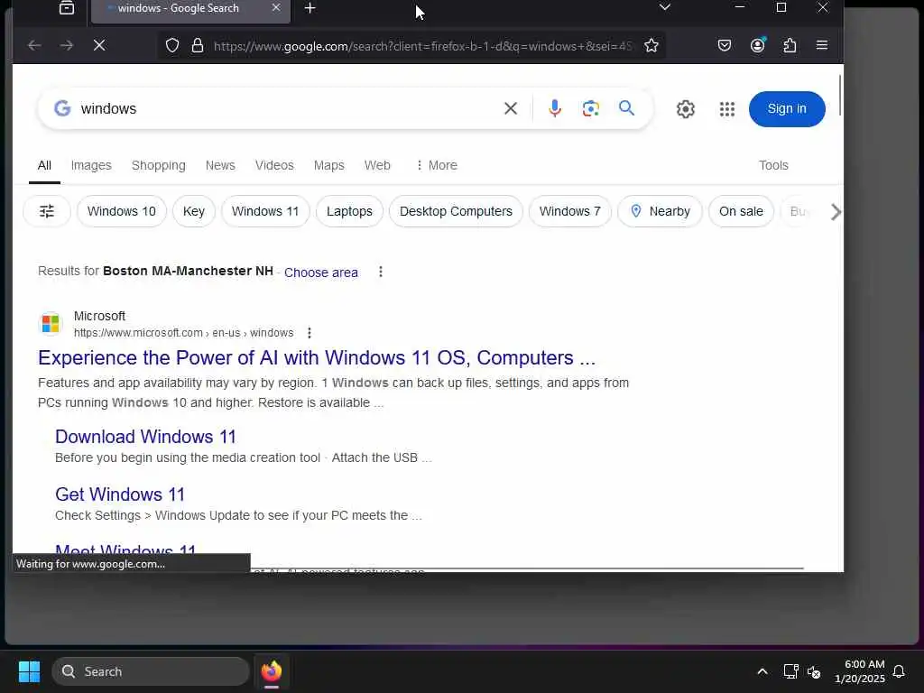This screenshot has height=693, width=924.
Task: Open a new tab with plus button
Action: click(310, 8)
